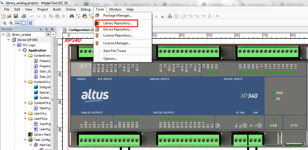Open the Online menu
Screen dimensions: 308x150
coord(71,9)
